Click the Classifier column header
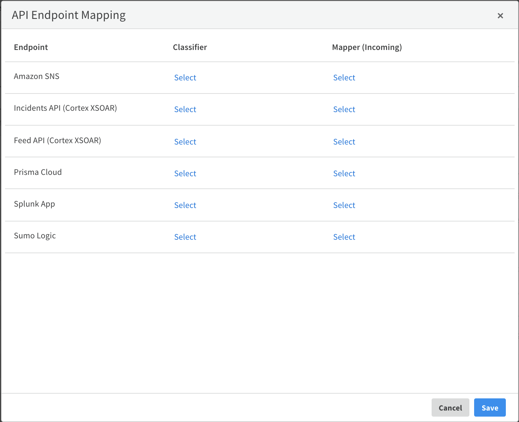 point(190,47)
